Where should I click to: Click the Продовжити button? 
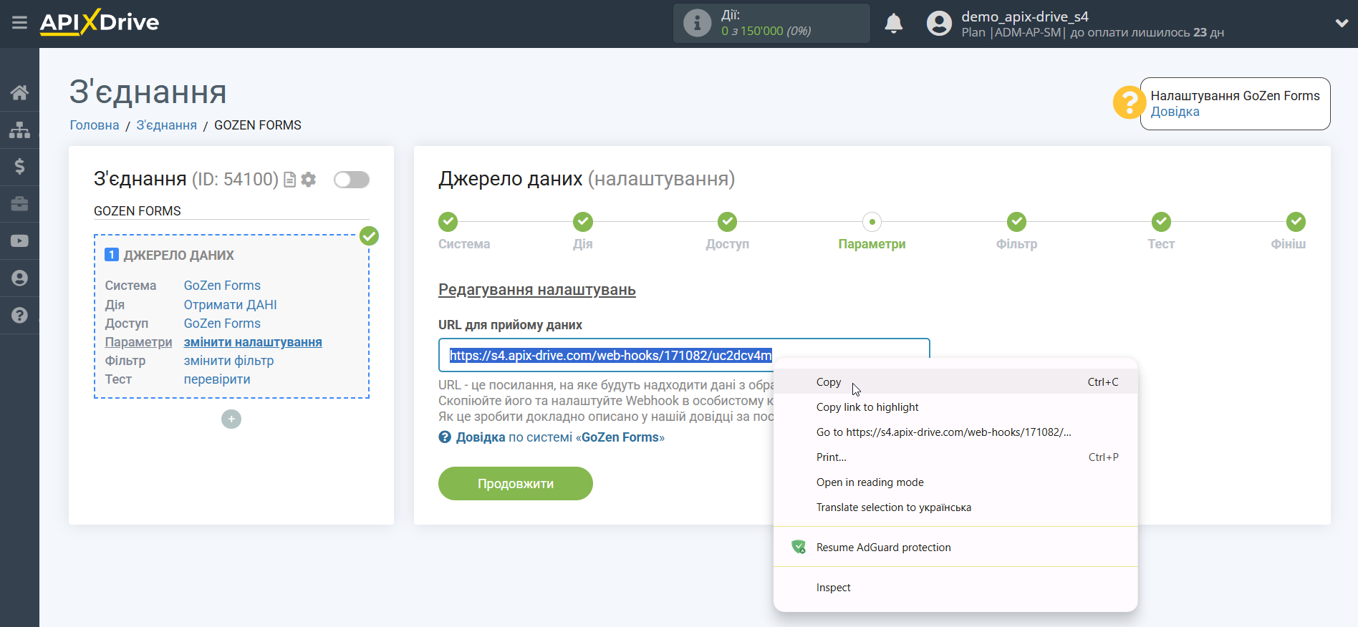click(516, 484)
